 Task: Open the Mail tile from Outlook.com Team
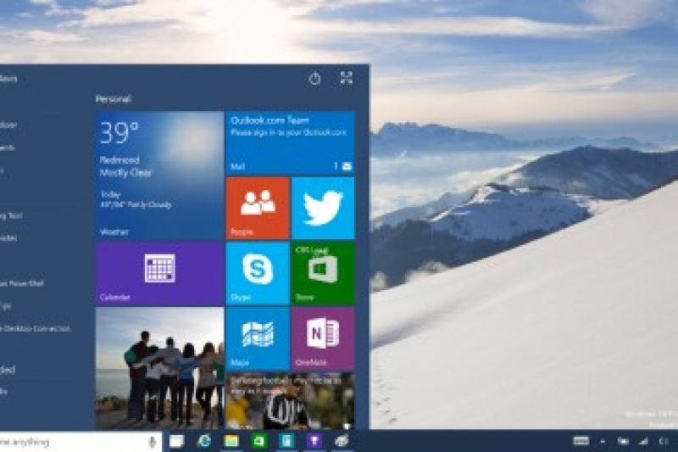pyautogui.click(x=290, y=142)
